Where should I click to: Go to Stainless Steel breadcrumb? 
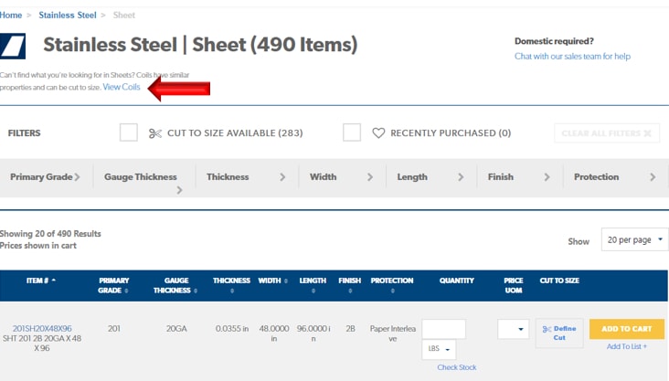point(69,16)
